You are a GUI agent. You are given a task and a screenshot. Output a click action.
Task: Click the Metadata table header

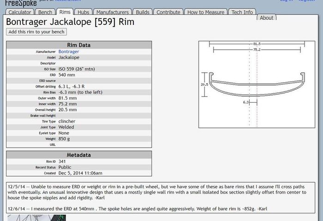[79, 155]
